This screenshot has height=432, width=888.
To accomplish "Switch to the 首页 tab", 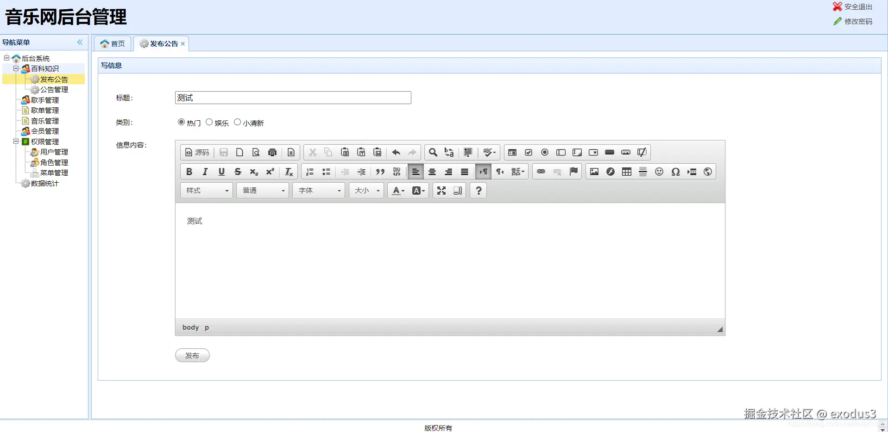I will click(113, 43).
